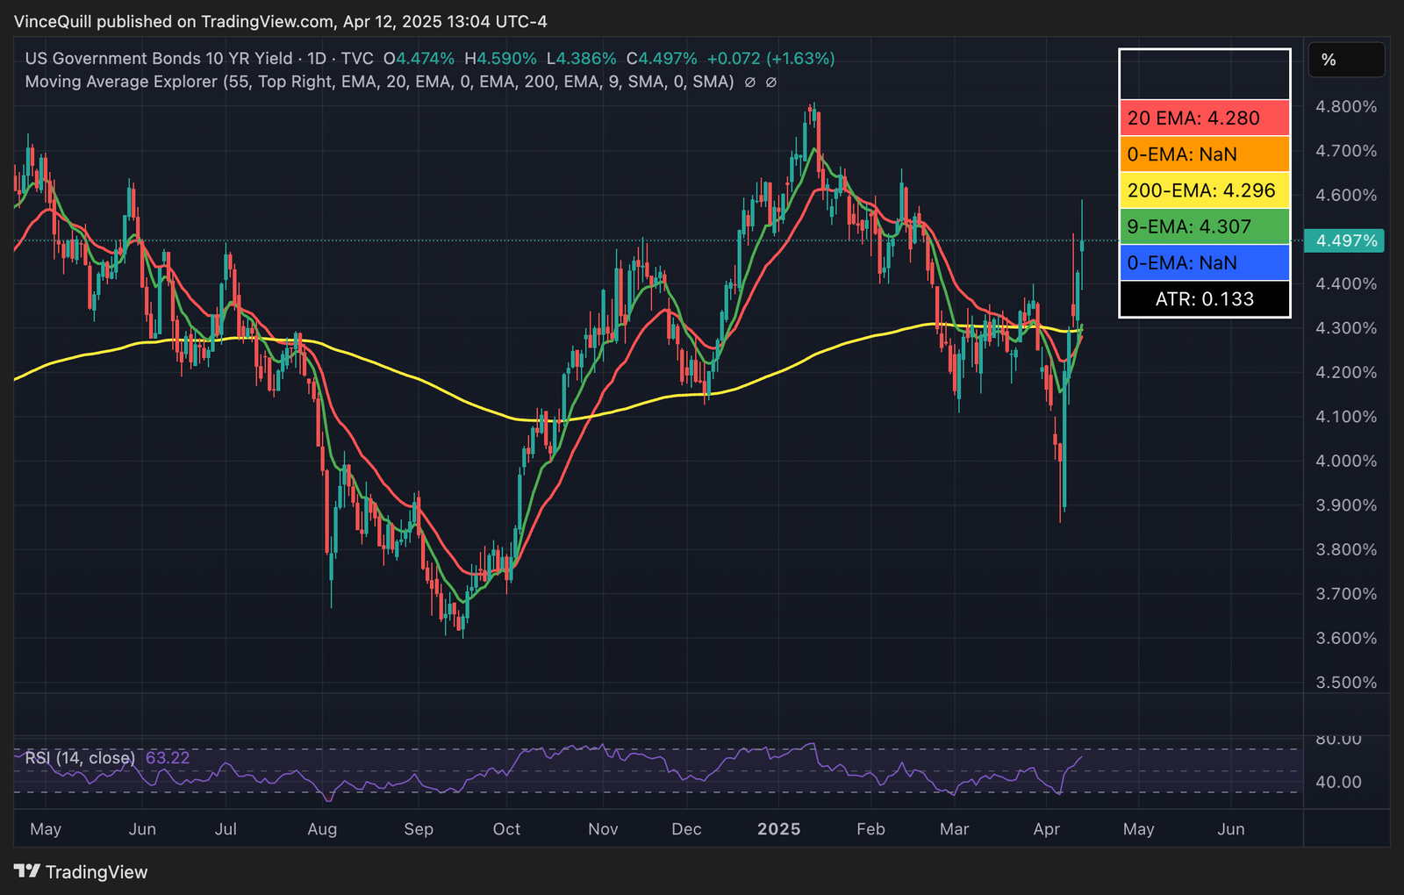The image size is (1404, 895).
Task: Toggle the orange 0-EMA NaN row
Action: [x=1204, y=154]
